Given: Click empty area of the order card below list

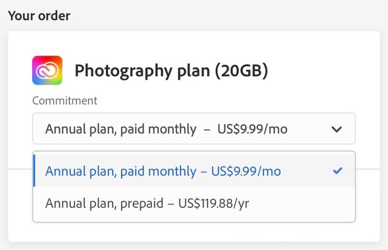Looking at the screenshot, I should pyautogui.click(x=194, y=232).
